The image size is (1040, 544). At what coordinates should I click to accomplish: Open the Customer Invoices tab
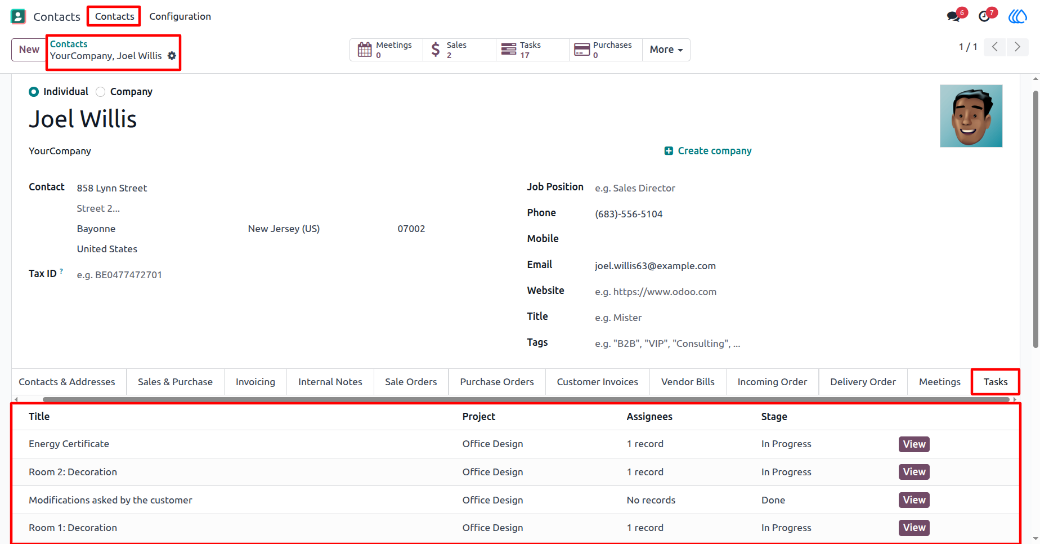(x=598, y=382)
